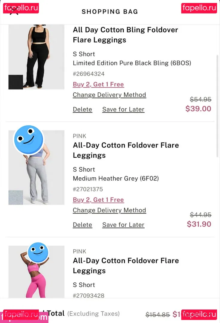220x323 pixels.
Task: Open Buy 2, Get 1 Free on grey leggings
Action: point(98,200)
